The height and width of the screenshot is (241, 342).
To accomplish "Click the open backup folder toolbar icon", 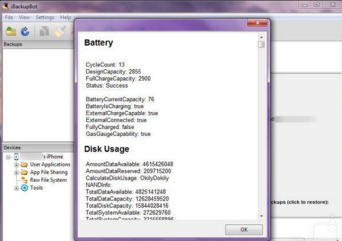I will pos(11,32).
